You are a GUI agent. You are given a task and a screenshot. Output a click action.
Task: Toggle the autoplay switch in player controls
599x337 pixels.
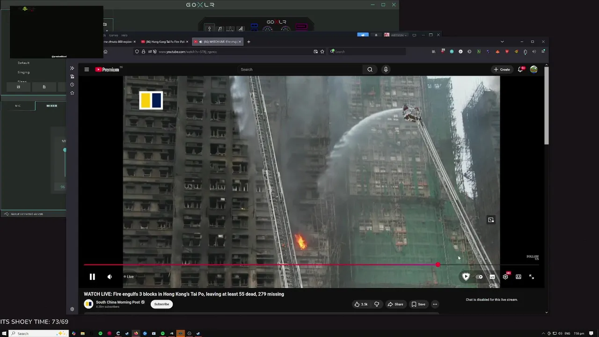pyautogui.click(x=479, y=277)
